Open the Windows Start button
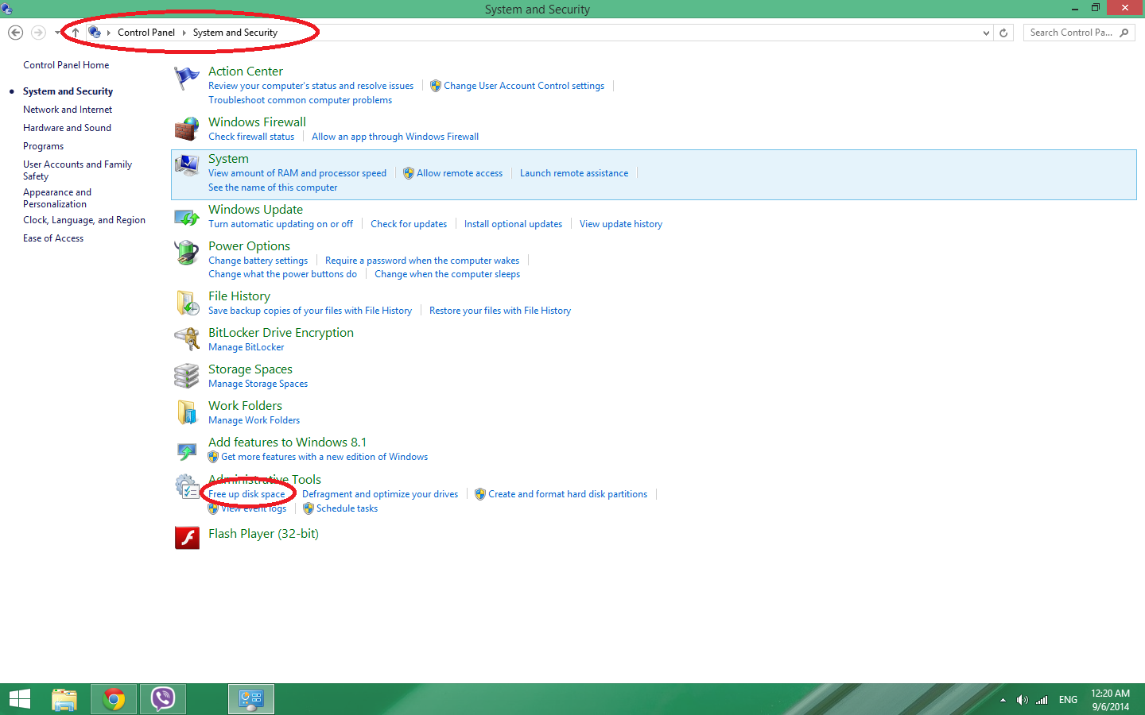This screenshot has width=1145, height=715. (x=20, y=699)
